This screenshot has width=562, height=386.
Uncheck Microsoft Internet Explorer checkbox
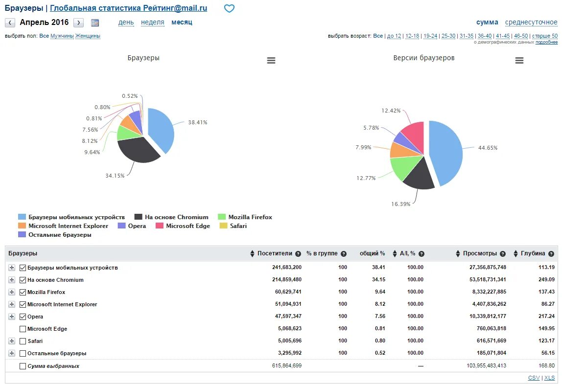[x=23, y=304]
